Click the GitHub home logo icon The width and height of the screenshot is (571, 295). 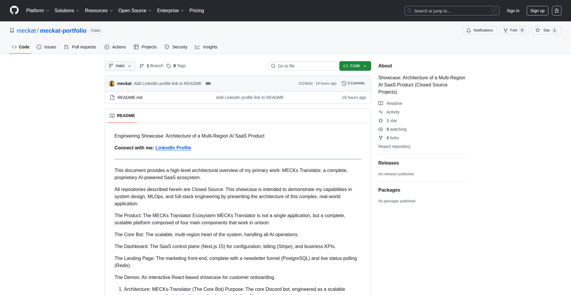[x=14, y=10]
